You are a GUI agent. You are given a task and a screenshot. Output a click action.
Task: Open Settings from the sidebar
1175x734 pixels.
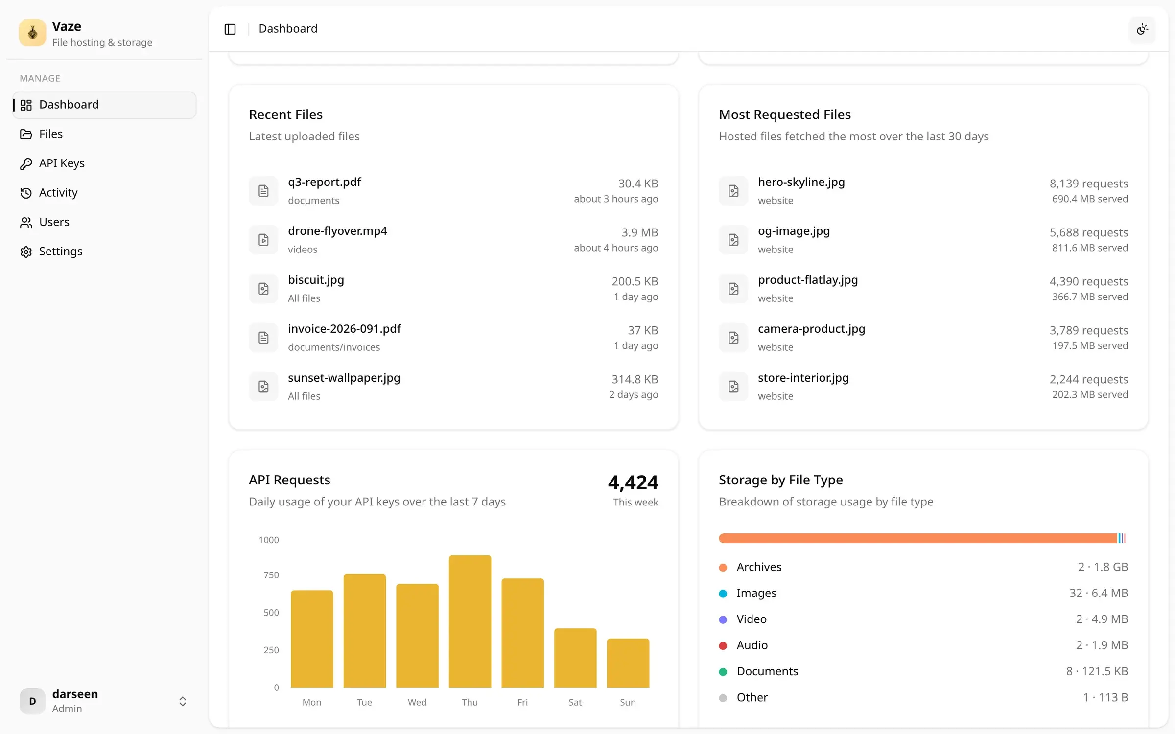pyautogui.click(x=105, y=252)
